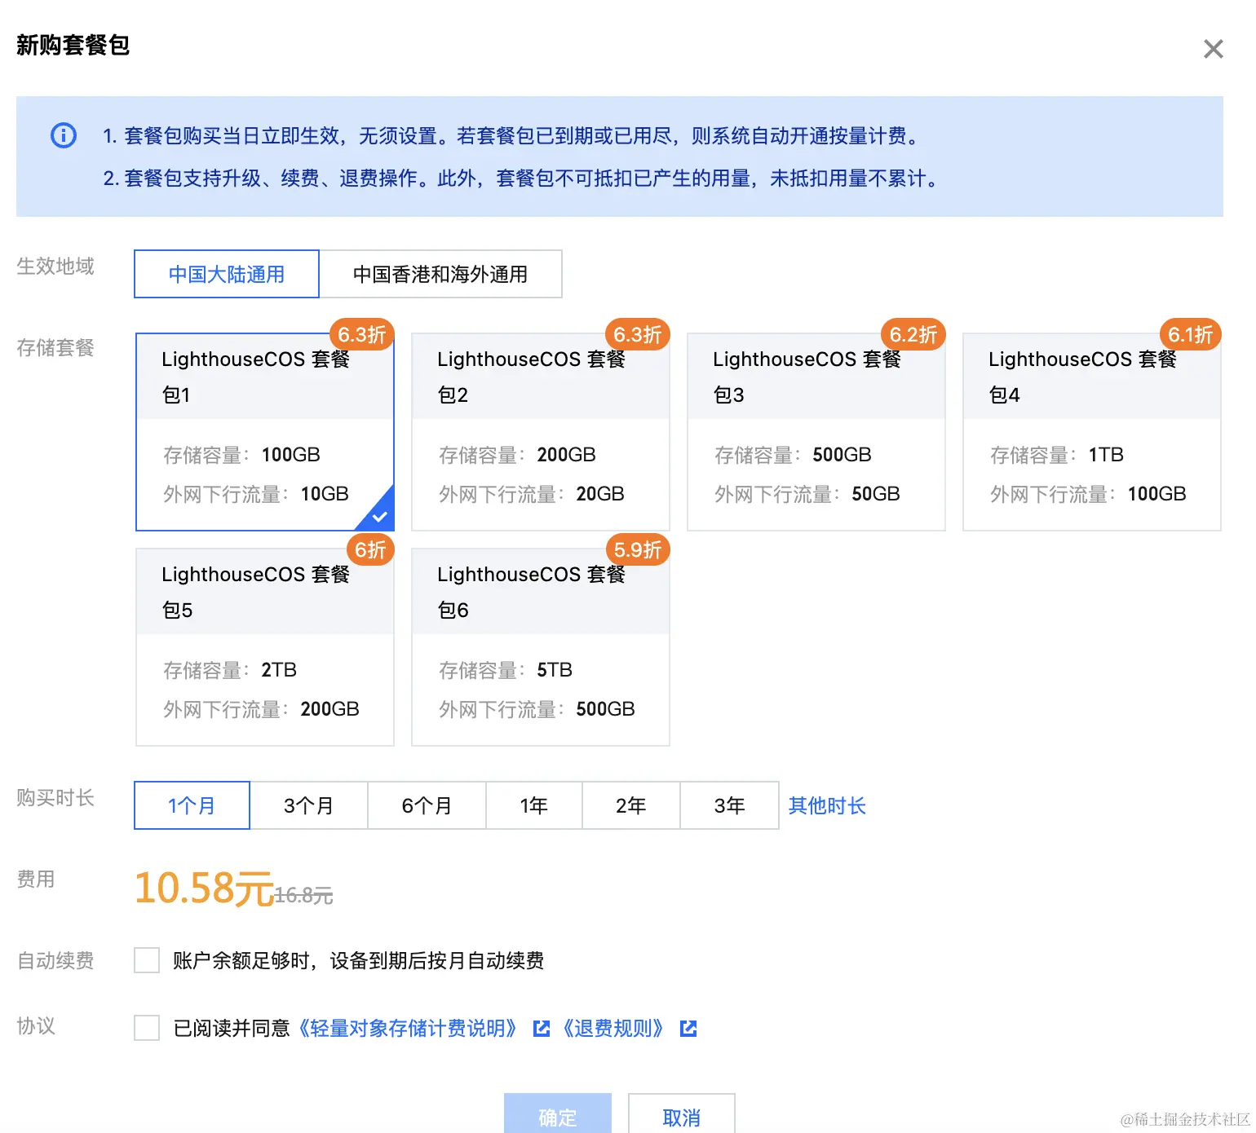Select 中国大陆通用 region tab

[x=227, y=274]
